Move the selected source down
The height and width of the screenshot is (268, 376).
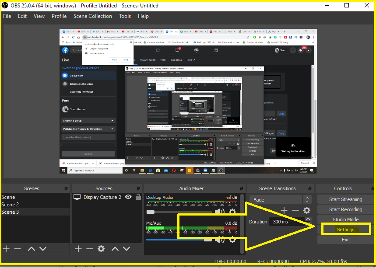point(127,249)
